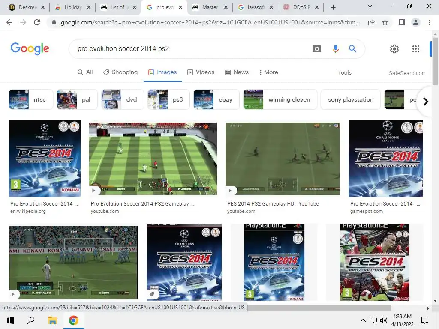The image size is (439, 329).
Task: Open Windows taskbar search
Action: pos(31,320)
